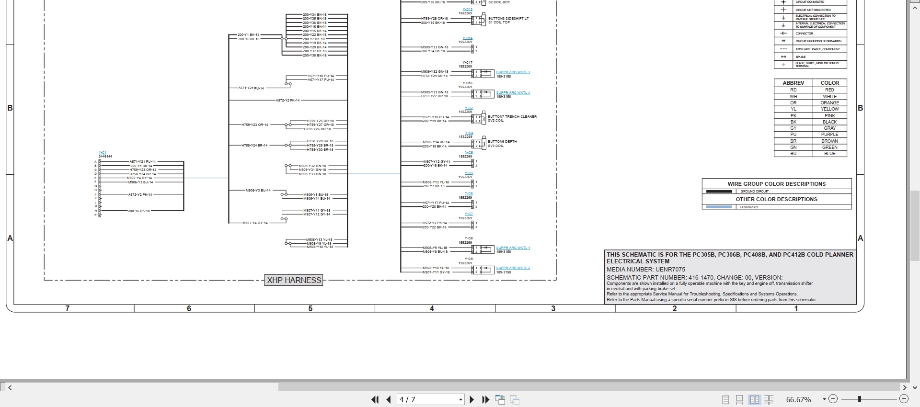This screenshot has width=920, height=407.
Task: Open the Y-C7 connector link
Action: coord(469,214)
